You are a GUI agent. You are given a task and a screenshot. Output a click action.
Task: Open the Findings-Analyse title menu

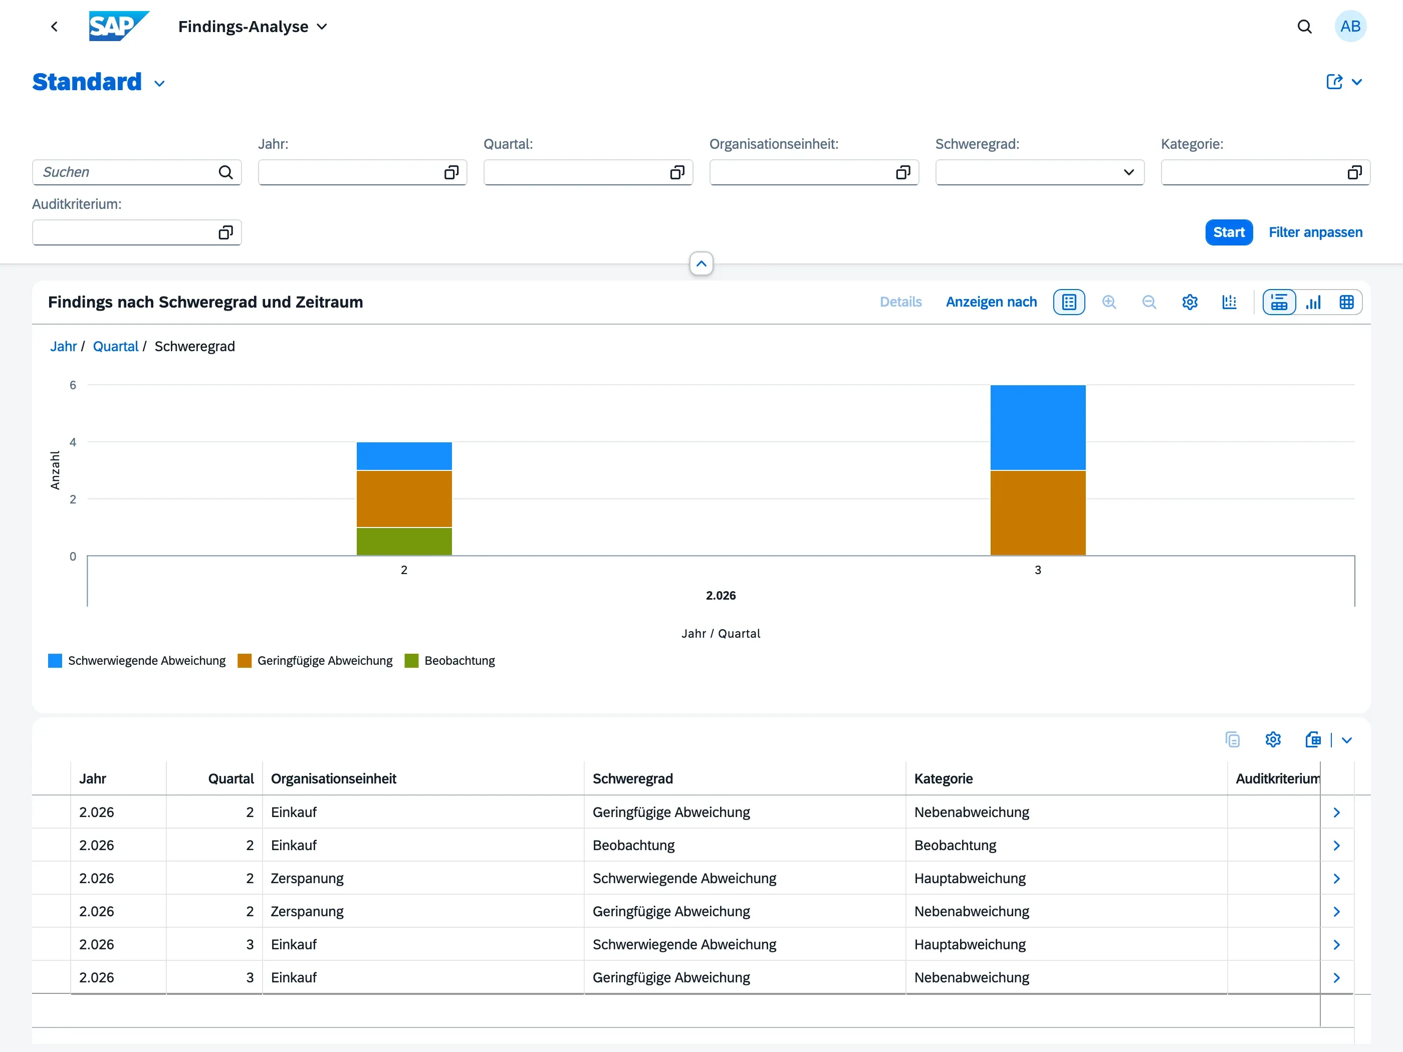click(253, 27)
